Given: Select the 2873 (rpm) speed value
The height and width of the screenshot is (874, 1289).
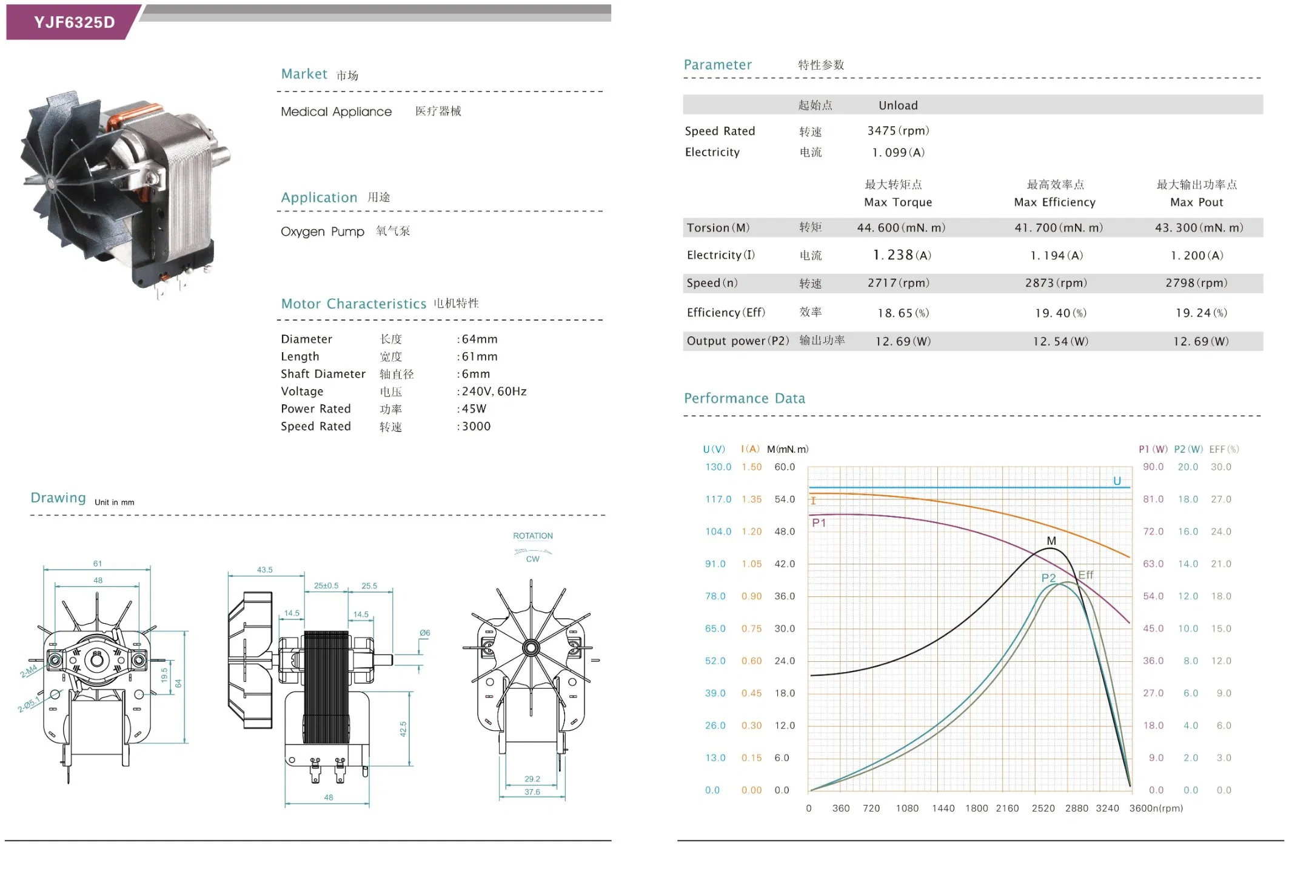Looking at the screenshot, I should (x=1056, y=283).
